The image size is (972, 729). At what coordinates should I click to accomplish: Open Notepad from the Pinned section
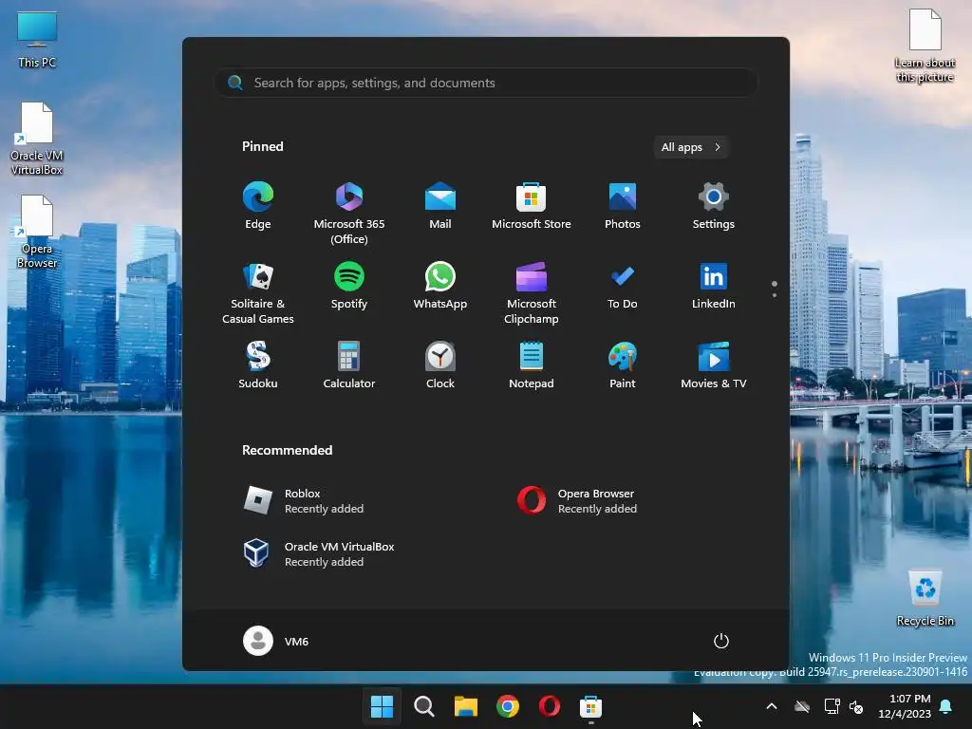(x=532, y=365)
